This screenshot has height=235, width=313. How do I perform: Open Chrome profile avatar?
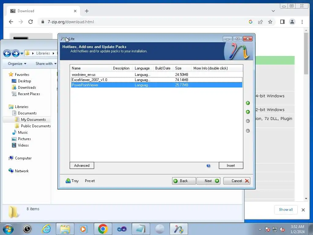coord(292,22)
